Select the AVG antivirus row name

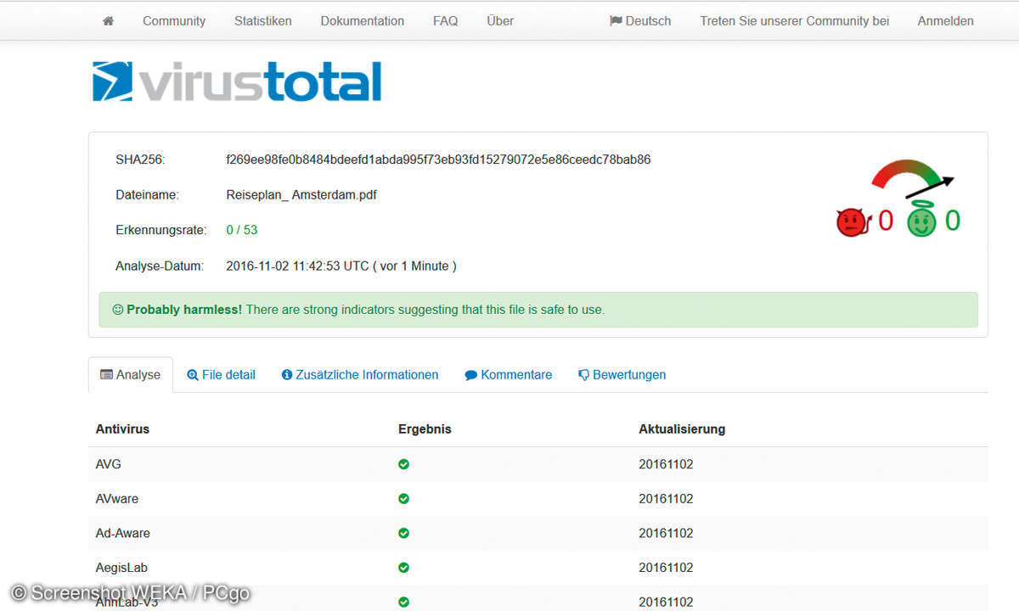pyautogui.click(x=109, y=464)
